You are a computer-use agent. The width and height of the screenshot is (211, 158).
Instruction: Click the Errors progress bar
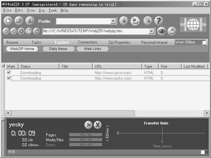(x=86, y=144)
